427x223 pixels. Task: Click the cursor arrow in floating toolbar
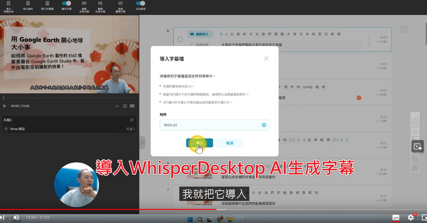point(415,159)
